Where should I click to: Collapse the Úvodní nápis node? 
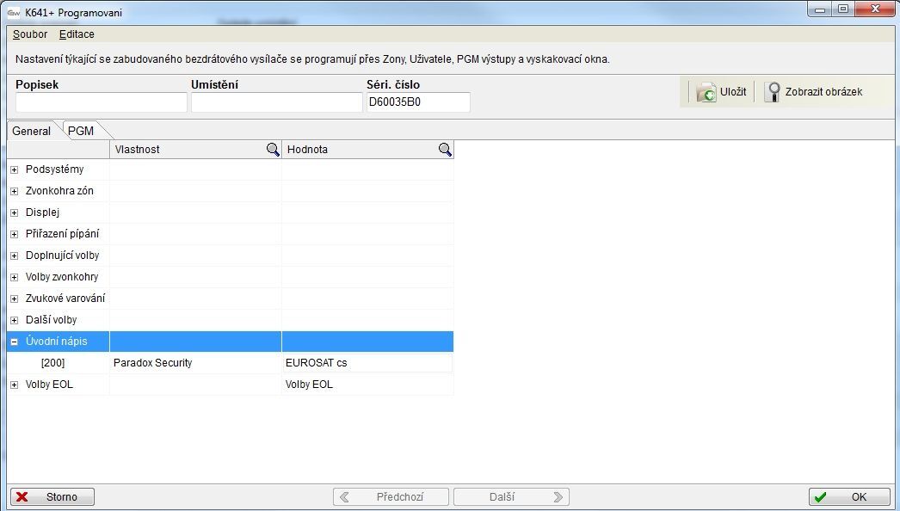coord(15,342)
